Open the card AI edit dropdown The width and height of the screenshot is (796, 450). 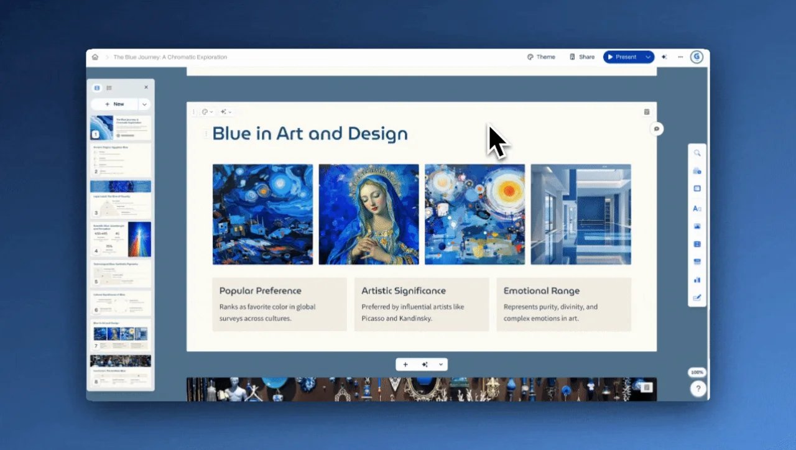(x=226, y=112)
